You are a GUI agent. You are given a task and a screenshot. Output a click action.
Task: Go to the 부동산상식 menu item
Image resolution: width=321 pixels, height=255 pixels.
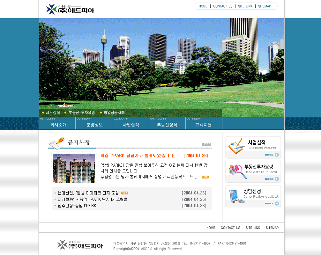(x=167, y=125)
